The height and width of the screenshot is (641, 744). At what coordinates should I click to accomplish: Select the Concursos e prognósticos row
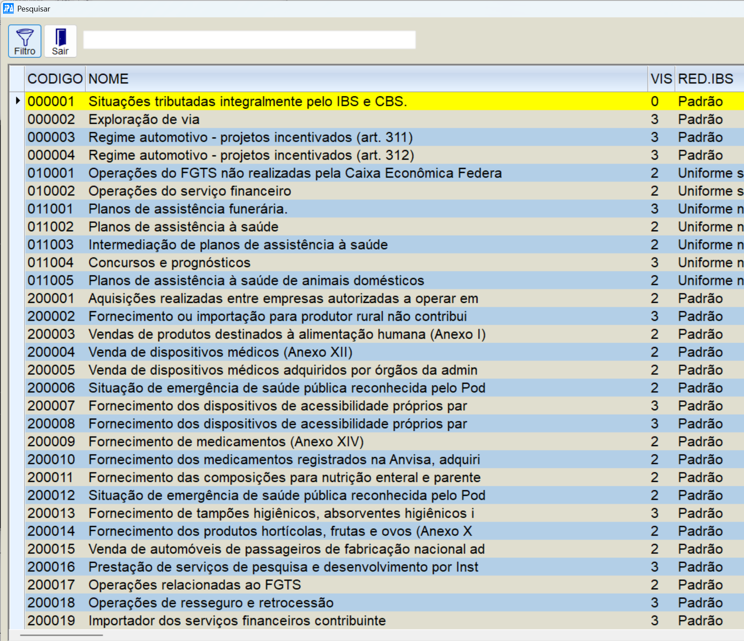click(169, 263)
